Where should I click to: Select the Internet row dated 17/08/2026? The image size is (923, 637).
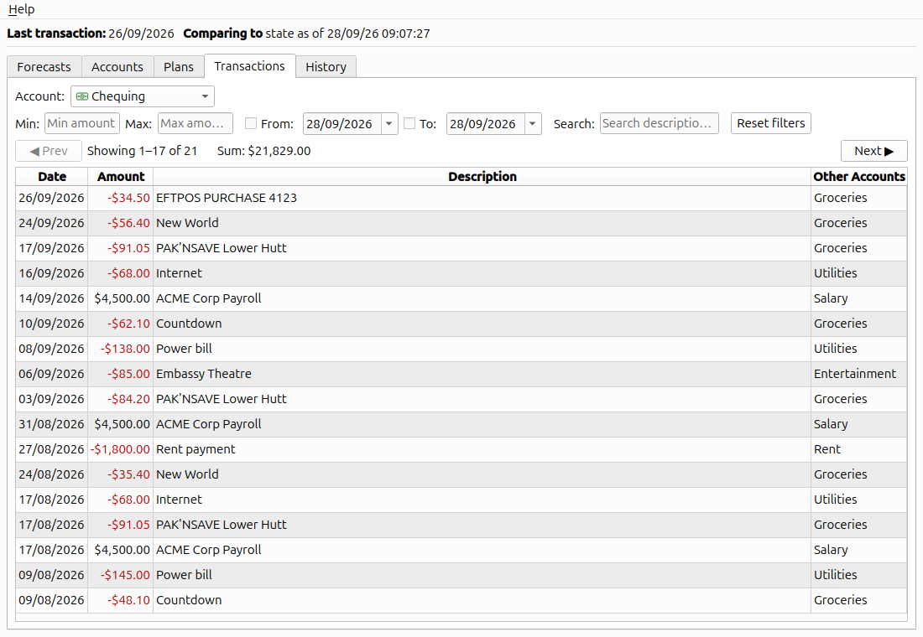click(x=461, y=500)
